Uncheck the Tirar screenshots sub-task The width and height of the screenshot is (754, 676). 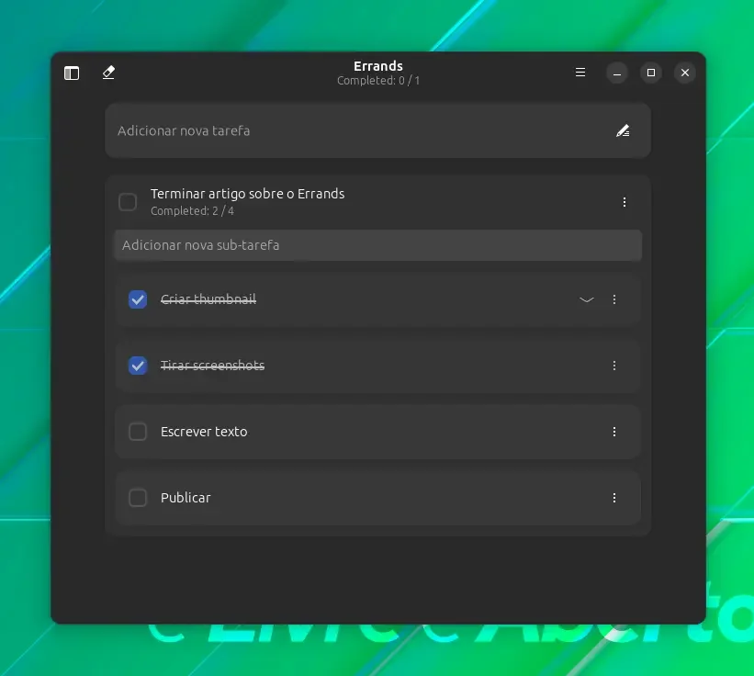tap(138, 366)
